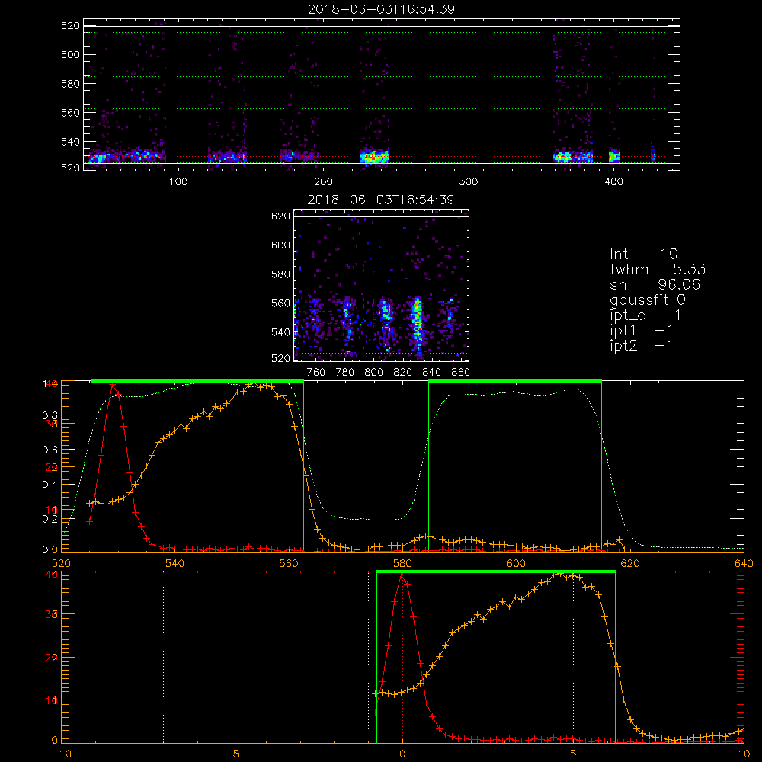
Task: Click the x-axis label 580 on profile plot
Action: (x=402, y=564)
